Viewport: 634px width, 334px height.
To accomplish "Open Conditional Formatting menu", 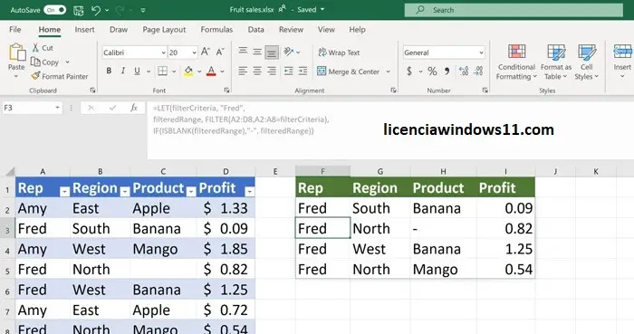I will [516, 62].
